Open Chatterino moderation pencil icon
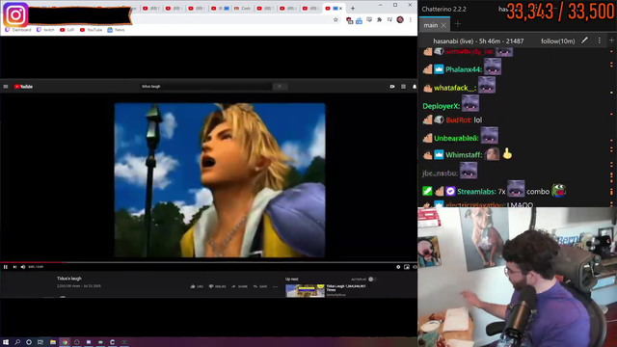This screenshot has height=347, width=617. (585, 40)
